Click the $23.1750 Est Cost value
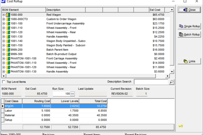Image resolution: width=203 pixels, height=135 pixels. pyautogui.click(x=158, y=24)
